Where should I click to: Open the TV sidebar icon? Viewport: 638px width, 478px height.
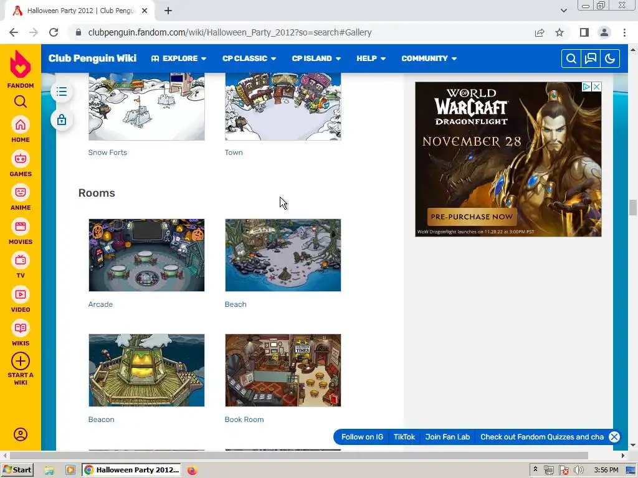pyautogui.click(x=21, y=261)
